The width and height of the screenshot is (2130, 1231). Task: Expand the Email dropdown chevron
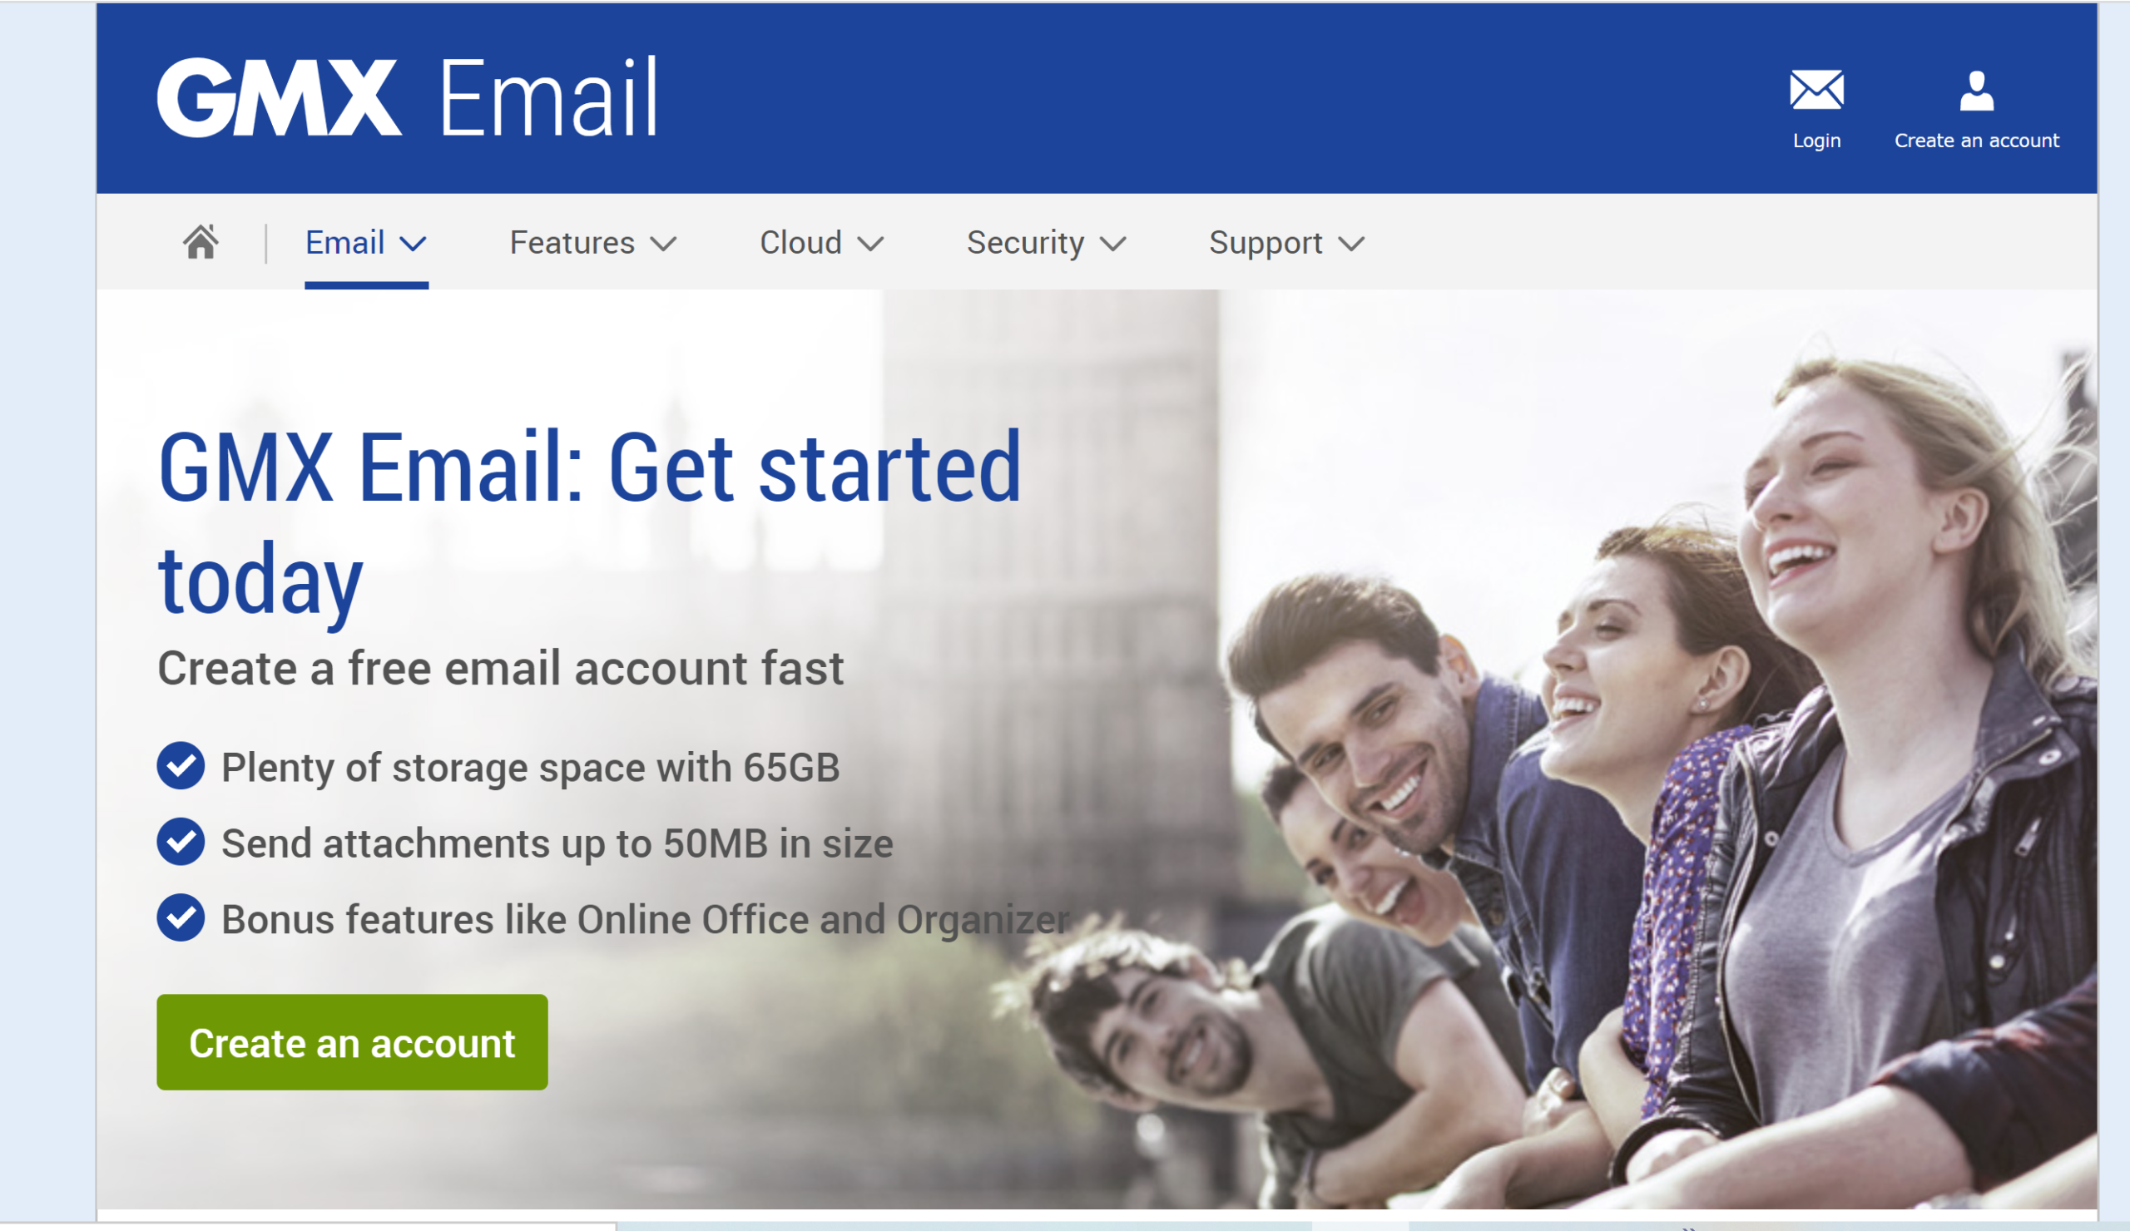coord(413,245)
